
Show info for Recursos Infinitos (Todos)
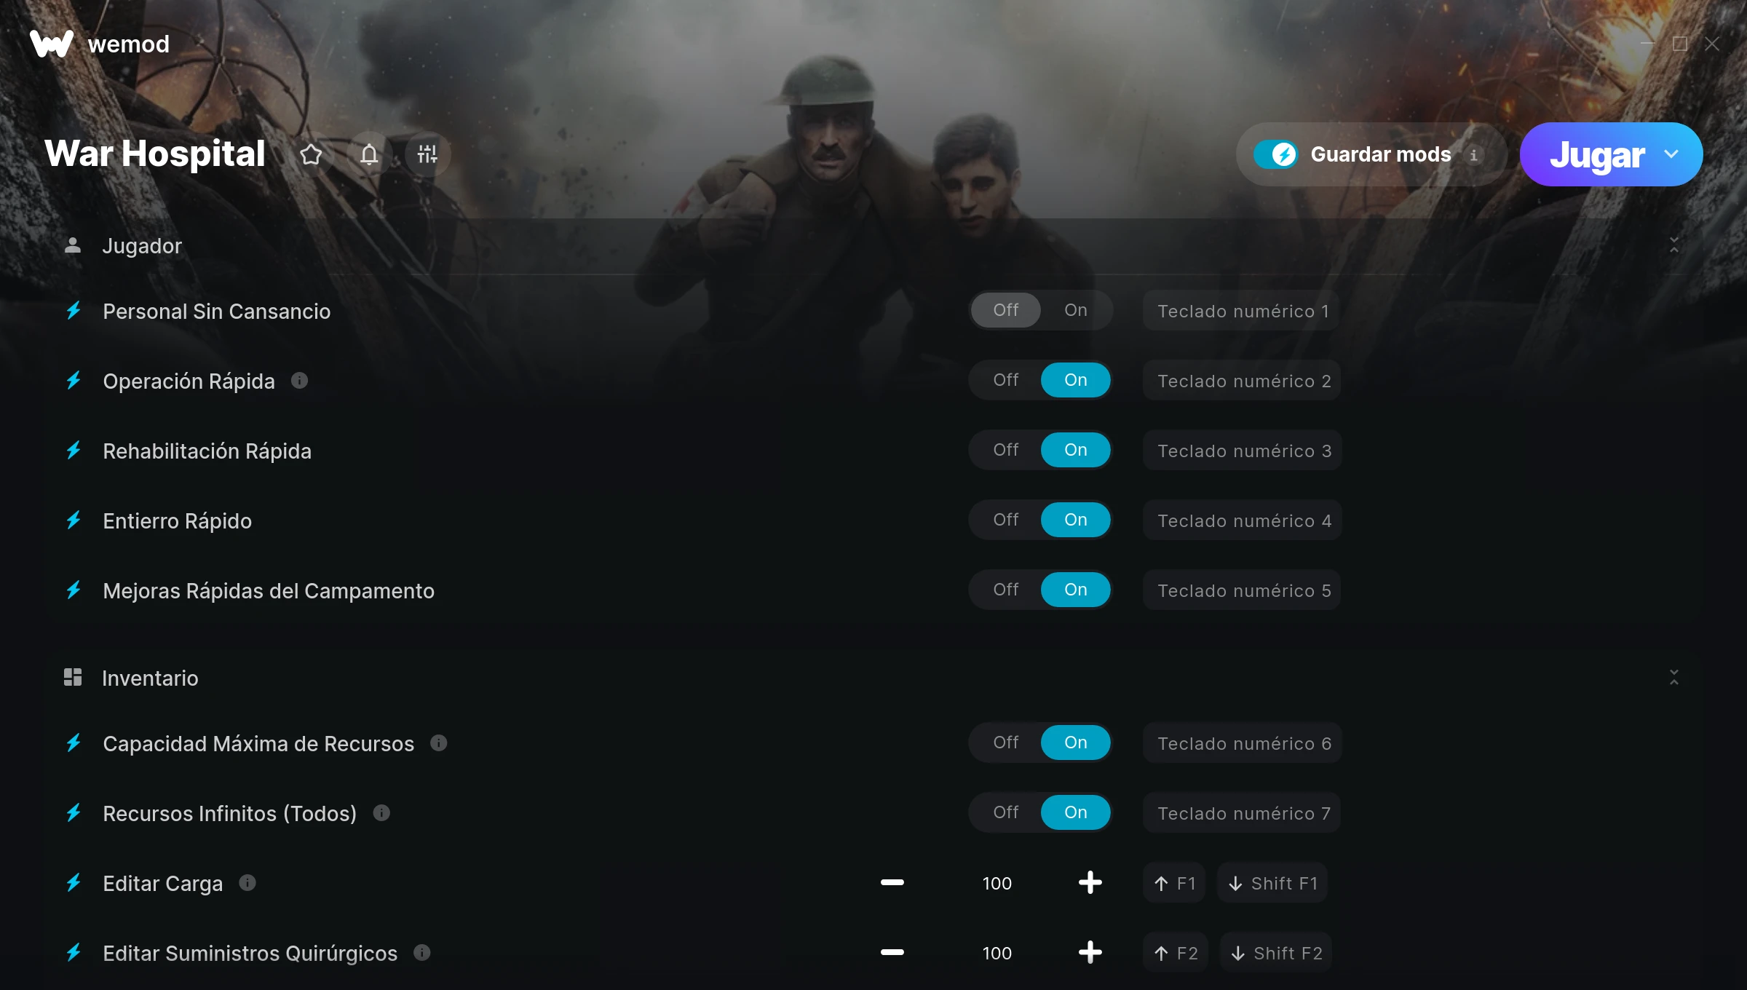[x=381, y=812]
